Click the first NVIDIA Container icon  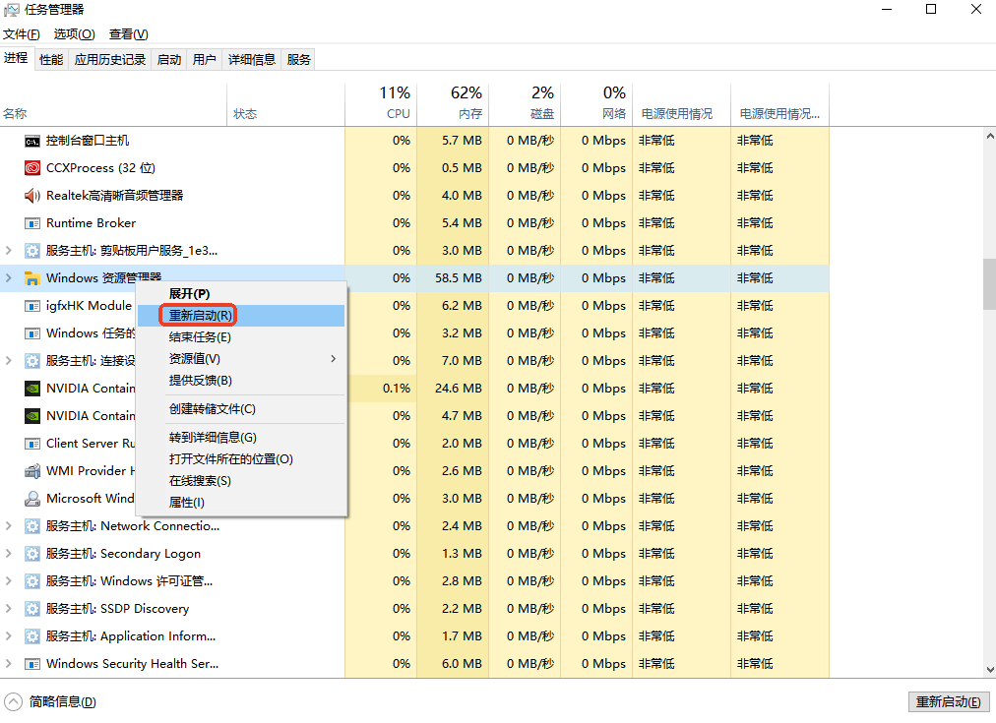click(x=31, y=389)
